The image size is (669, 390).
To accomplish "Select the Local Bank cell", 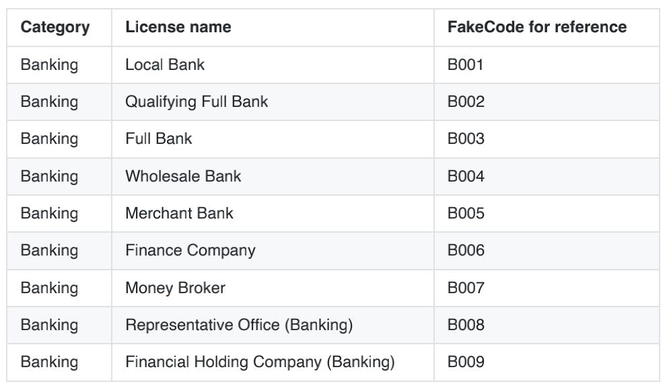I will tap(165, 65).
